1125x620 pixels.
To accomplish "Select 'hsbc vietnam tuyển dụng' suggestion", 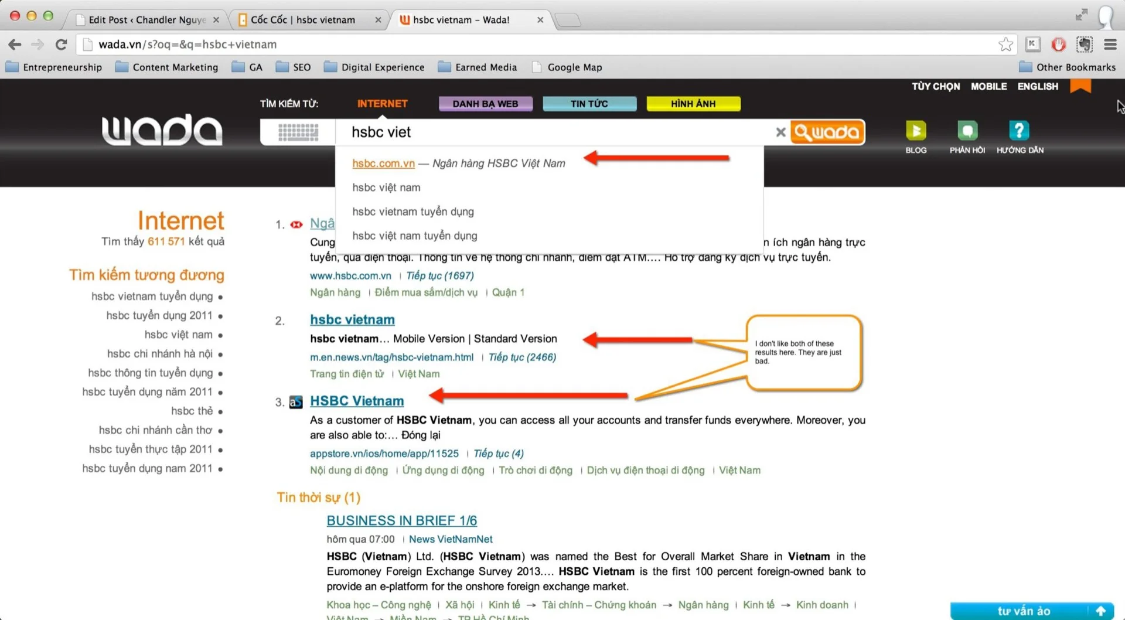I will tap(412, 212).
